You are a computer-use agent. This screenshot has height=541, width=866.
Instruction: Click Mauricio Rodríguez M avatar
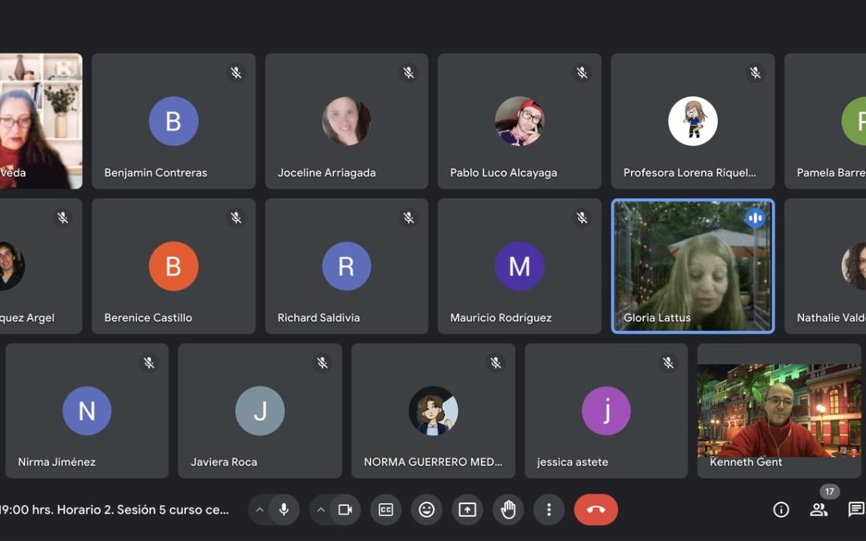519,266
